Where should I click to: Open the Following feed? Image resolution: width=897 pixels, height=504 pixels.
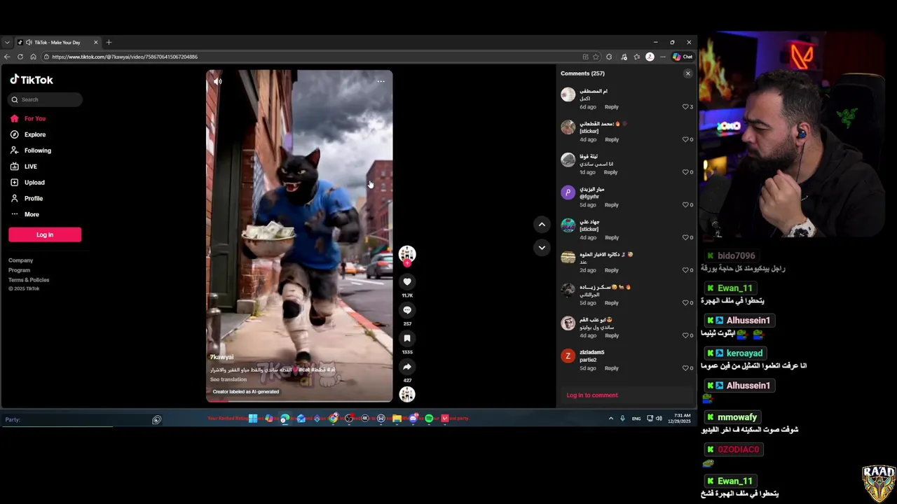point(31,150)
